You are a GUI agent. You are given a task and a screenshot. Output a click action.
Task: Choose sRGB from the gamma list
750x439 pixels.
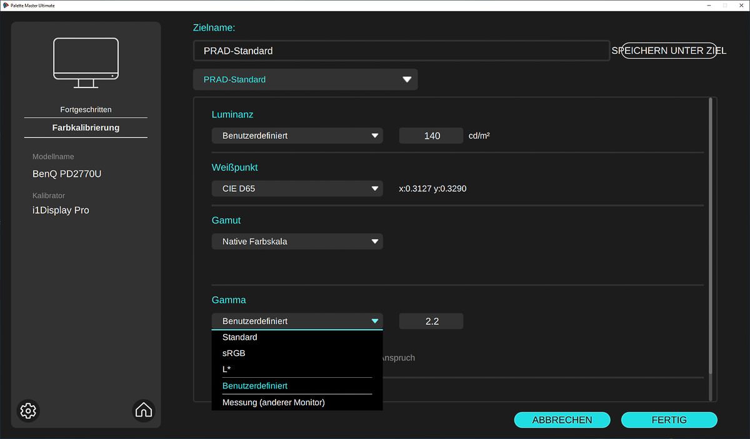pos(234,353)
